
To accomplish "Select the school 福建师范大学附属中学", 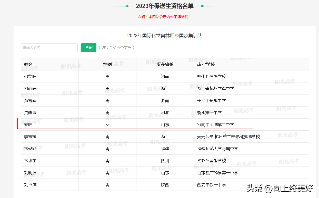I will click(x=217, y=149).
